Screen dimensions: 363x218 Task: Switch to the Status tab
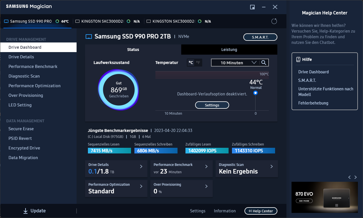click(x=133, y=50)
